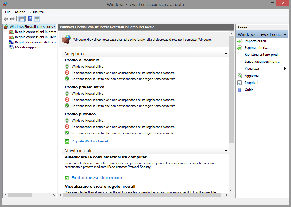Toggle the action pane toolbar icon
The width and height of the screenshot is (291, 207).
click(x=37, y=19)
